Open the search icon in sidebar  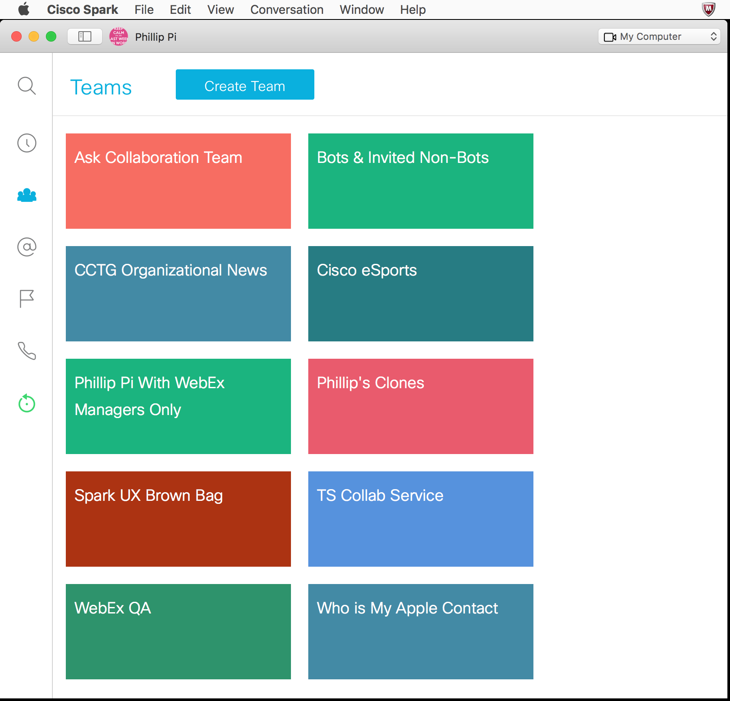point(26,86)
